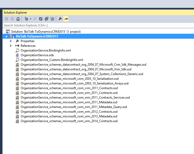Select the Solution 'BizTalk ToDynamicsCRM2015' node
Screen dimensions: 194x154
tap(46, 32)
